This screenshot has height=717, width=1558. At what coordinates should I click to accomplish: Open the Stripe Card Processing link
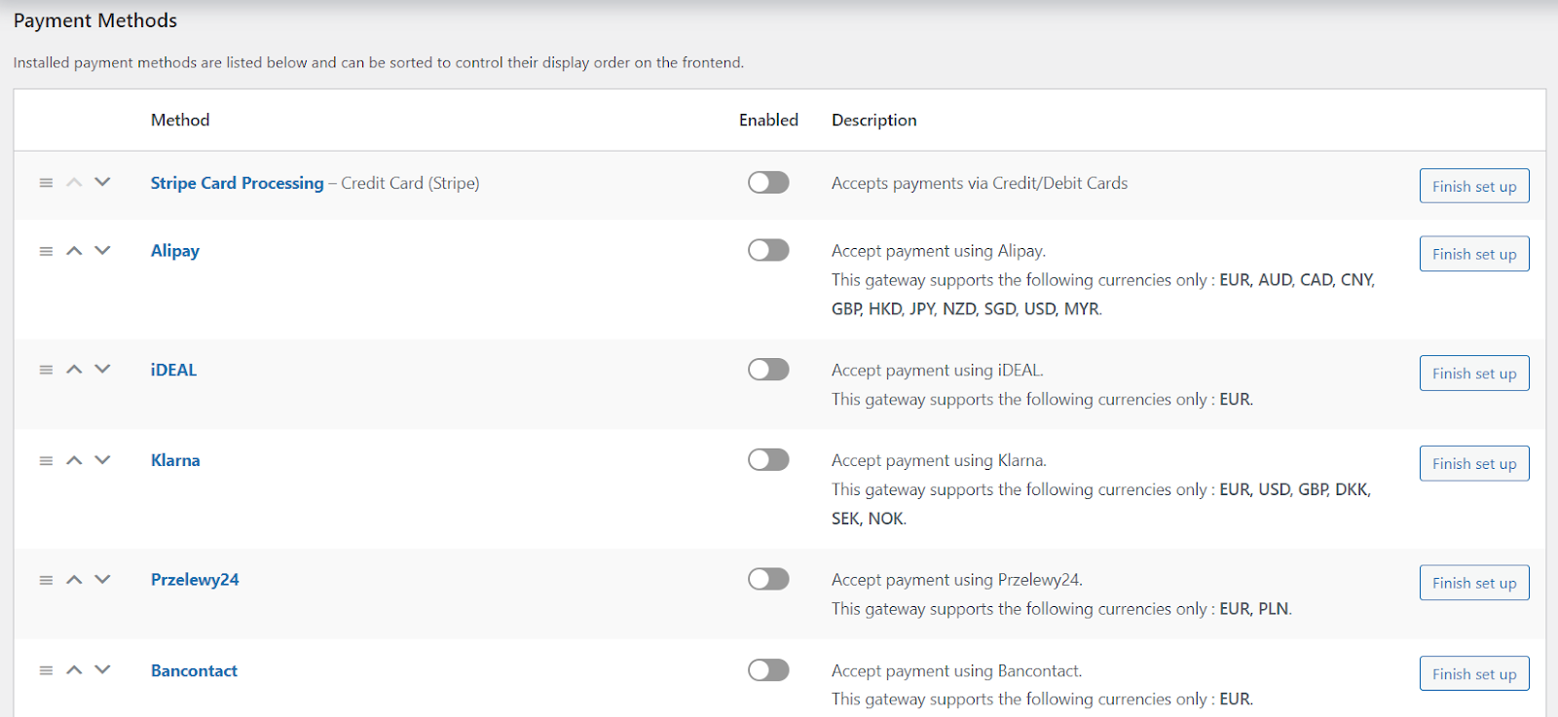(x=237, y=183)
